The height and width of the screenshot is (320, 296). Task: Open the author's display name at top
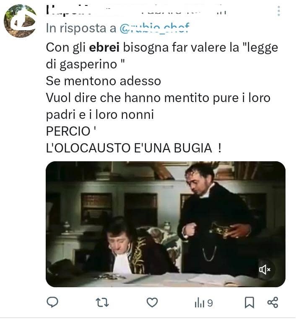point(136,10)
